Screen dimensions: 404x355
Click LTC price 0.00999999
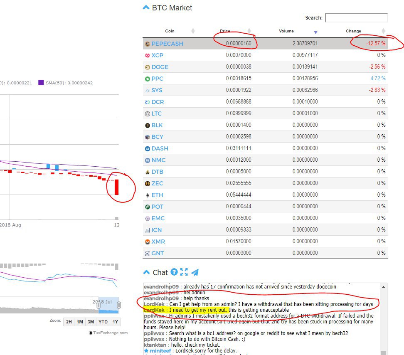[239, 113]
